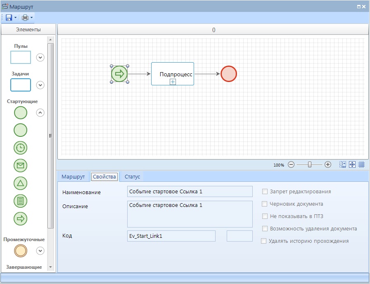Image resolution: width=370 pixels, height=284 pixels.
Task: Click the zoom out minus button
Action: click(x=291, y=164)
